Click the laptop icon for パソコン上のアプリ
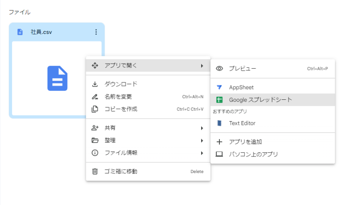 (219, 154)
